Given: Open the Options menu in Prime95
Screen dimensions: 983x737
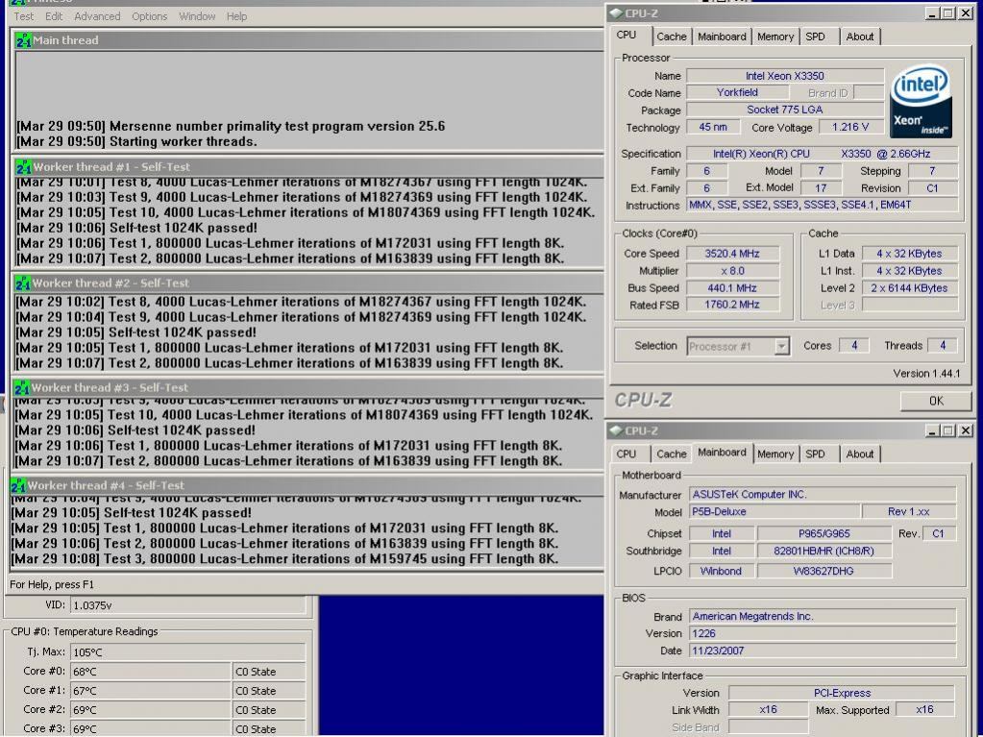Looking at the screenshot, I should [x=149, y=16].
